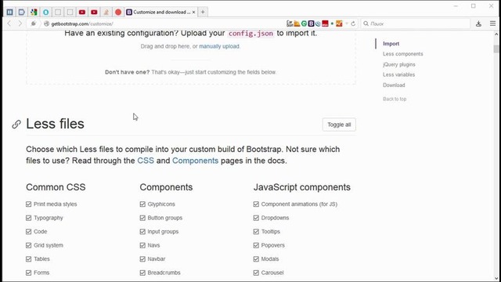Click the orange chart bookmark icon
This screenshot has width=501, height=282.
coord(339,23)
